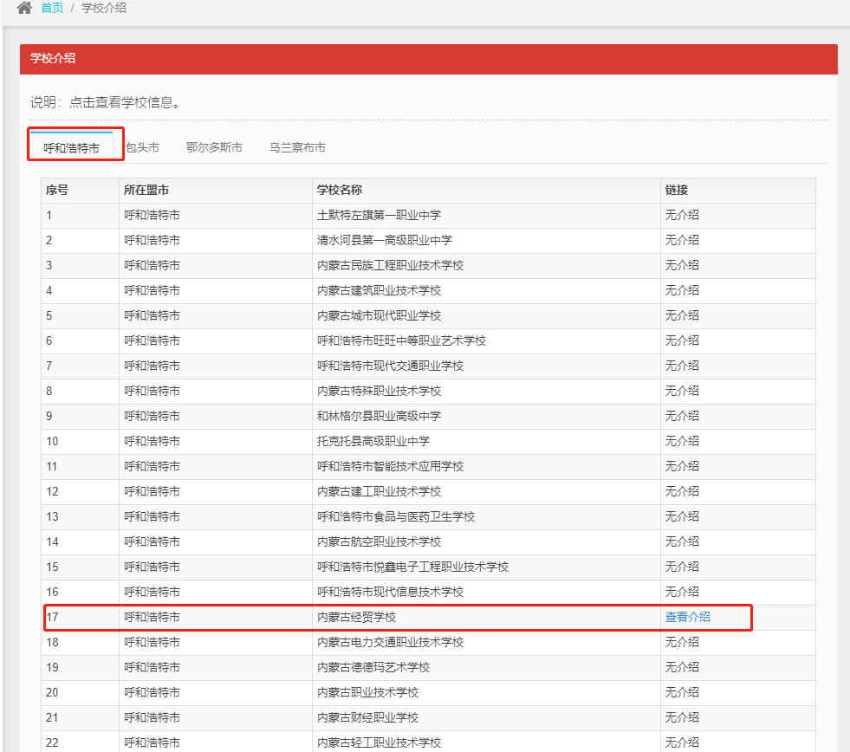The image size is (850, 752).
Task: Click the 所在盟市 column header
Action: tap(216, 191)
